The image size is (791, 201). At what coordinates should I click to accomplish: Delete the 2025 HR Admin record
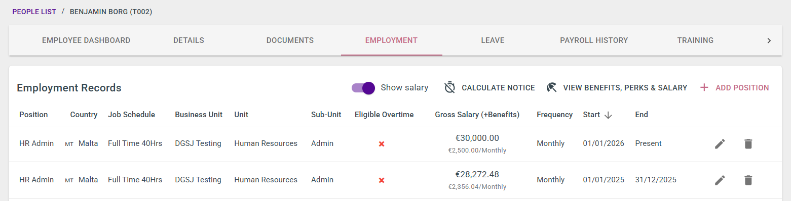pyautogui.click(x=748, y=180)
